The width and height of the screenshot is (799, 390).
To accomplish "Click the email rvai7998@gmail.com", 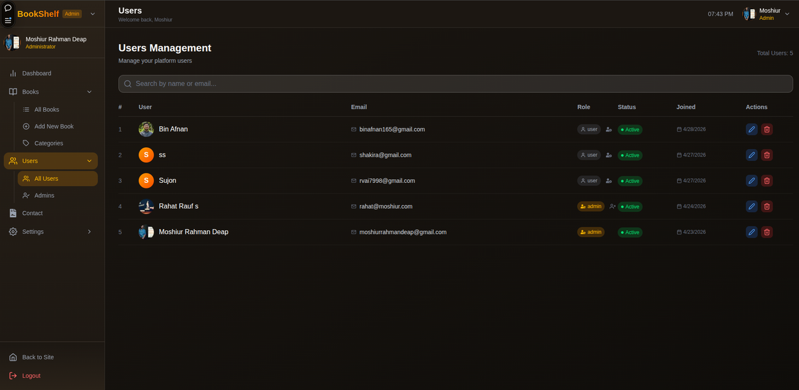I will click(x=387, y=180).
